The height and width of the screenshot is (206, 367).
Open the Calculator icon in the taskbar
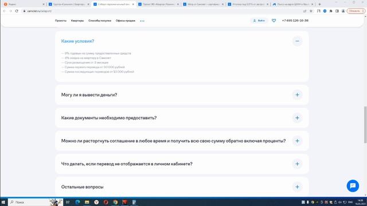pos(134,202)
